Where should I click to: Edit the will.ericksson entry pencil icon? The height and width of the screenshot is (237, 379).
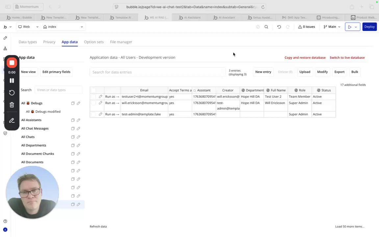point(100,103)
